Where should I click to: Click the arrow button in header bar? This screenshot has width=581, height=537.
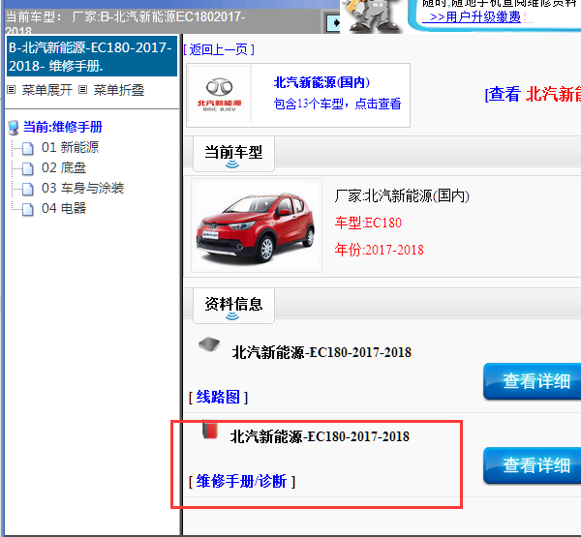pyautogui.click(x=332, y=23)
